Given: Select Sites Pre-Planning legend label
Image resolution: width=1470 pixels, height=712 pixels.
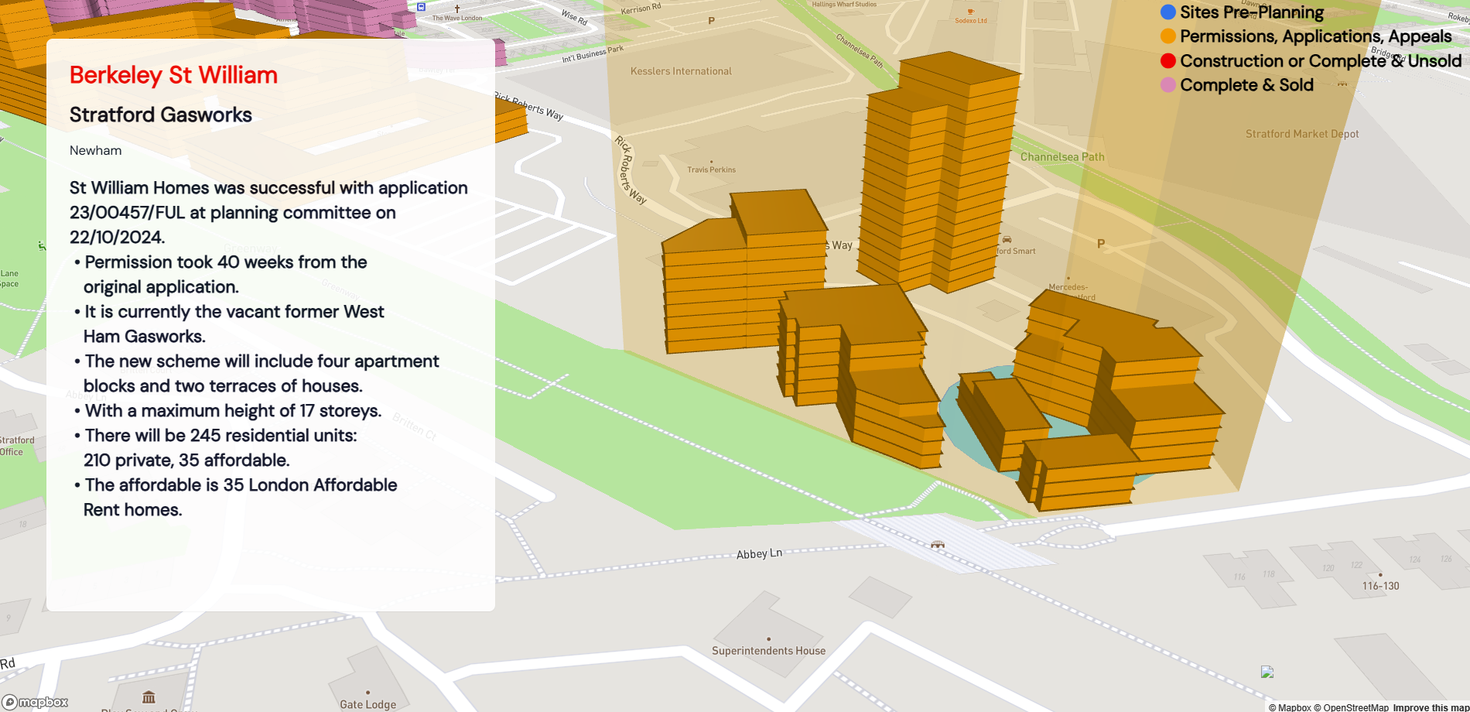Looking at the screenshot, I should [x=1252, y=12].
